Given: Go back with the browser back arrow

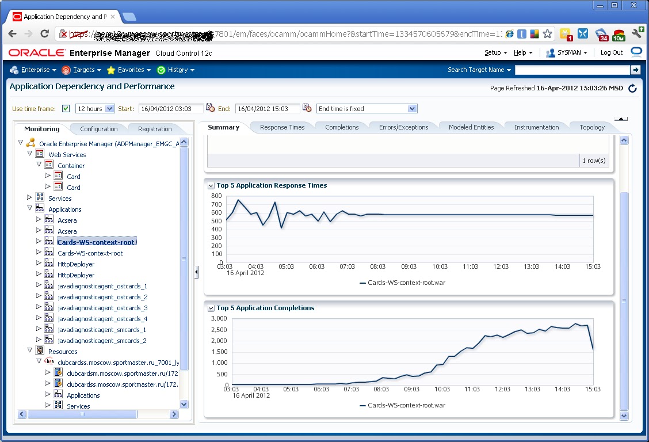Looking at the screenshot, I should (13, 33).
